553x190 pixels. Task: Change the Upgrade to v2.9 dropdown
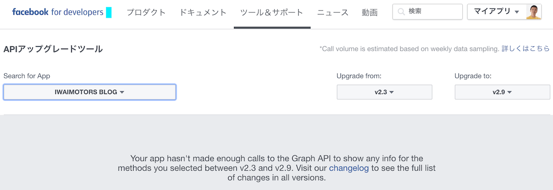point(502,92)
